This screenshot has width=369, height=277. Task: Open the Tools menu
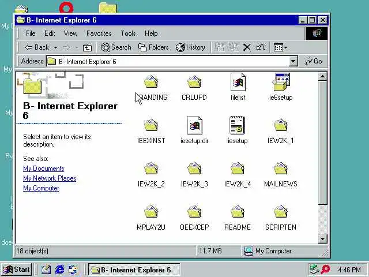tap(128, 33)
